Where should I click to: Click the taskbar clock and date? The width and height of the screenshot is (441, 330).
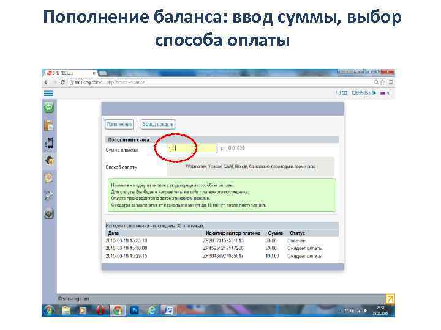pos(380,310)
